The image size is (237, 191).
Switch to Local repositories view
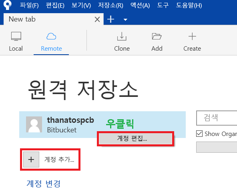coord(16,41)
